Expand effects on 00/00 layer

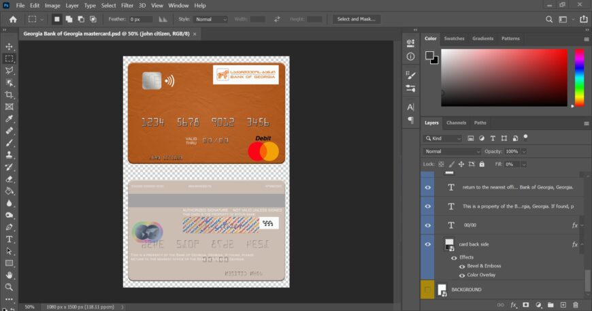tap(582, 225)
